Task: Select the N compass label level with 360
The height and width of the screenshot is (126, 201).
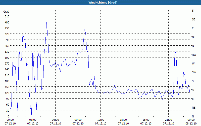Action: click(193, 46)
